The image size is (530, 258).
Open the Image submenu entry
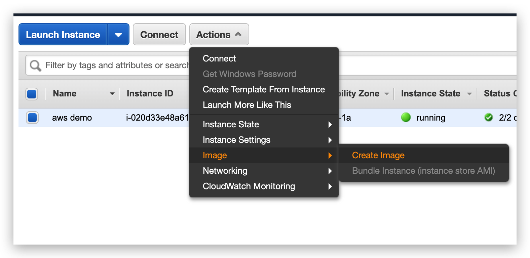tap(264, 155)
